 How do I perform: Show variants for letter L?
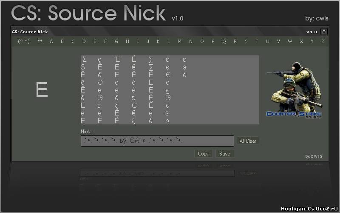click(x=168, y=41)
